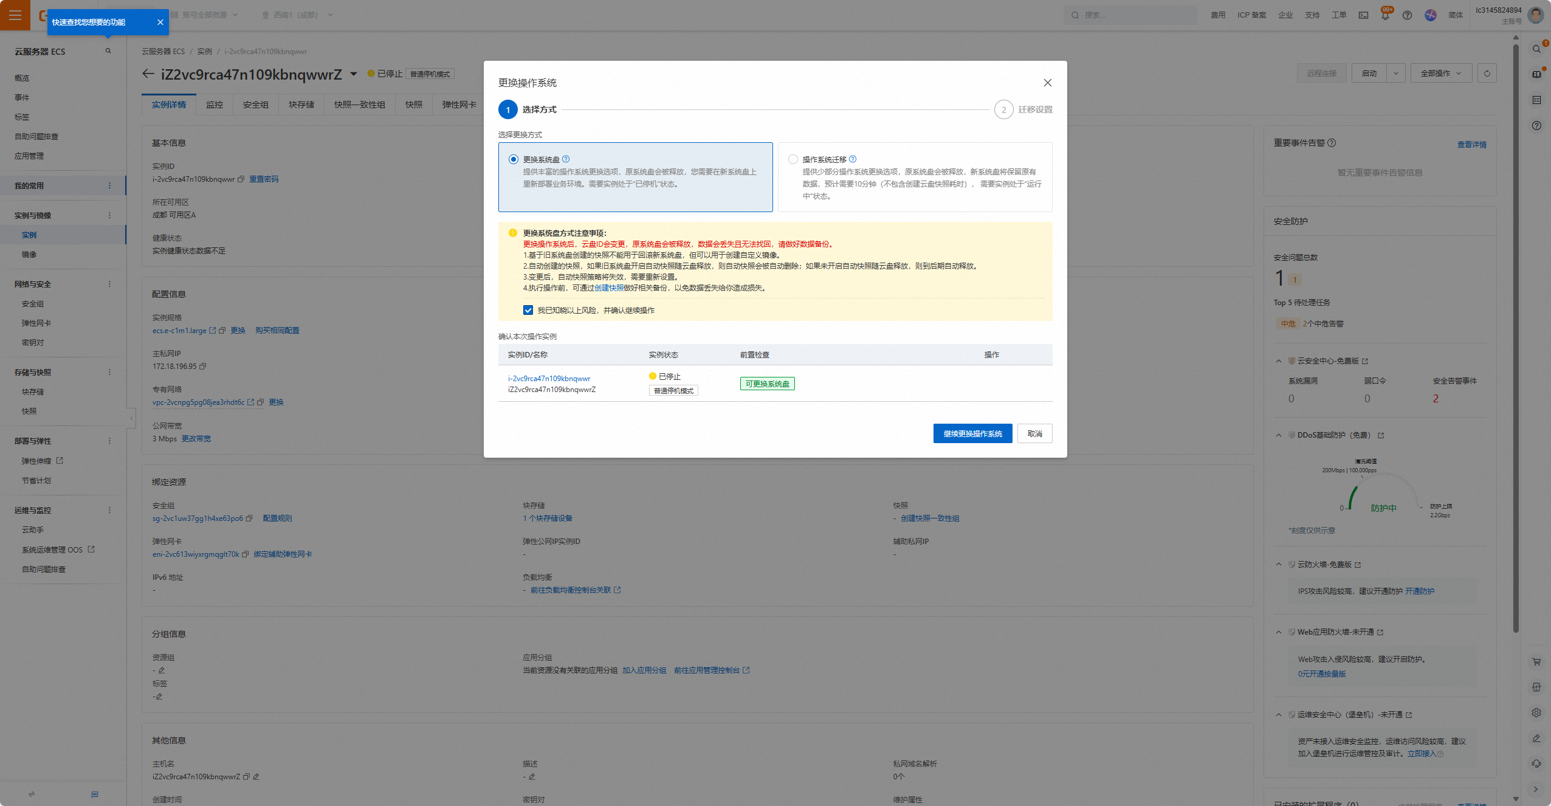1551x806 pixels.
Task: Select the 更换系统盘 radio option
Action: (x=514, y=159)
